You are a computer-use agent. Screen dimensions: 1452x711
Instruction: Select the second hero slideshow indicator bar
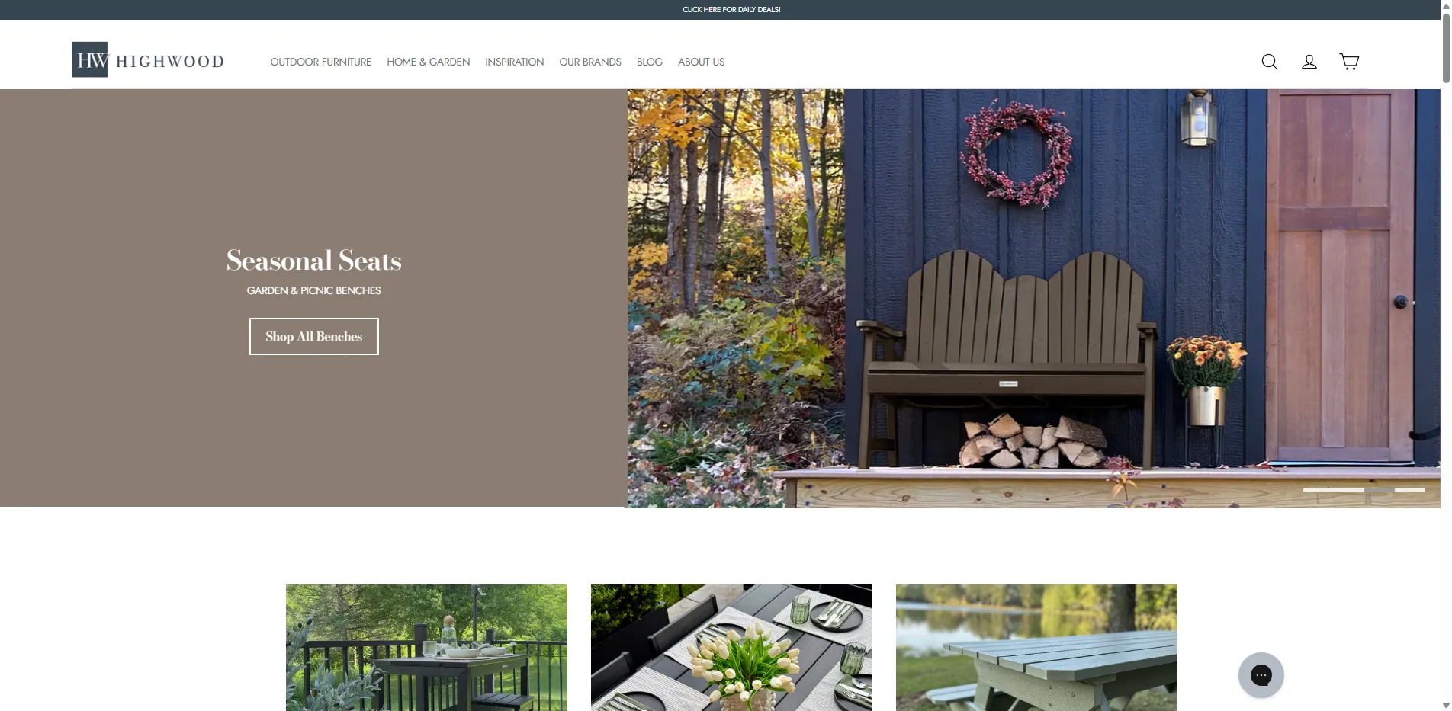1410,490
